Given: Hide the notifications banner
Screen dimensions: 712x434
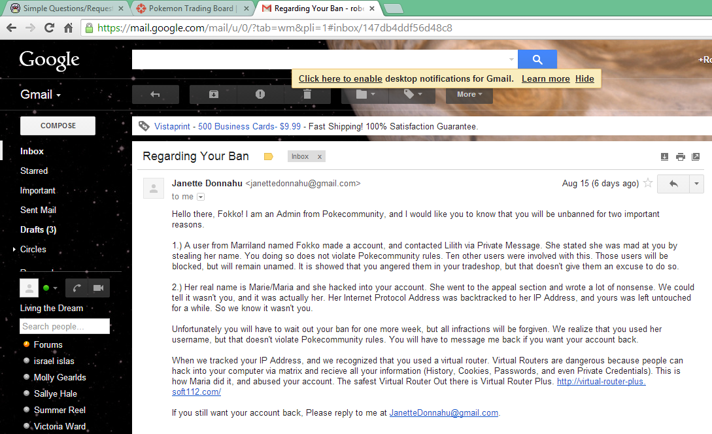Looking at the screenshot, I should 585,78.
